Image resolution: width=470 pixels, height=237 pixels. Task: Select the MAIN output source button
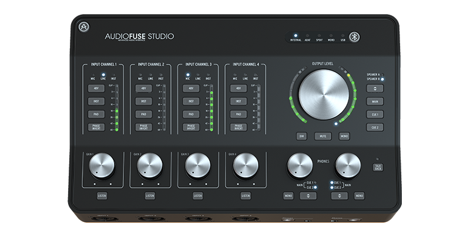point(375,101)
